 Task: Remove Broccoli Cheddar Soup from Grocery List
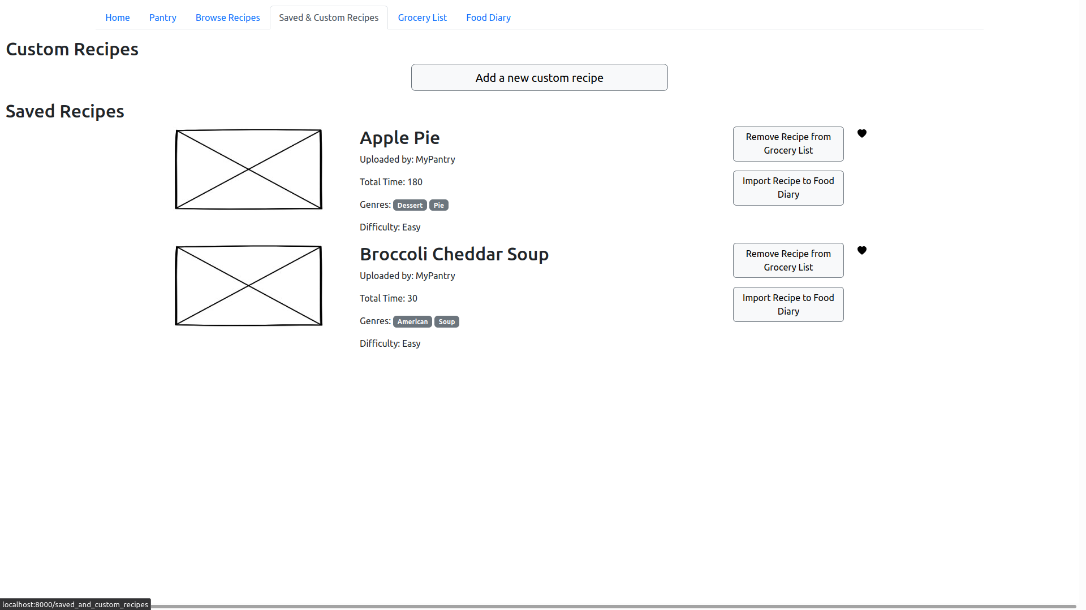pyautogui.click(x=788, y=260)
